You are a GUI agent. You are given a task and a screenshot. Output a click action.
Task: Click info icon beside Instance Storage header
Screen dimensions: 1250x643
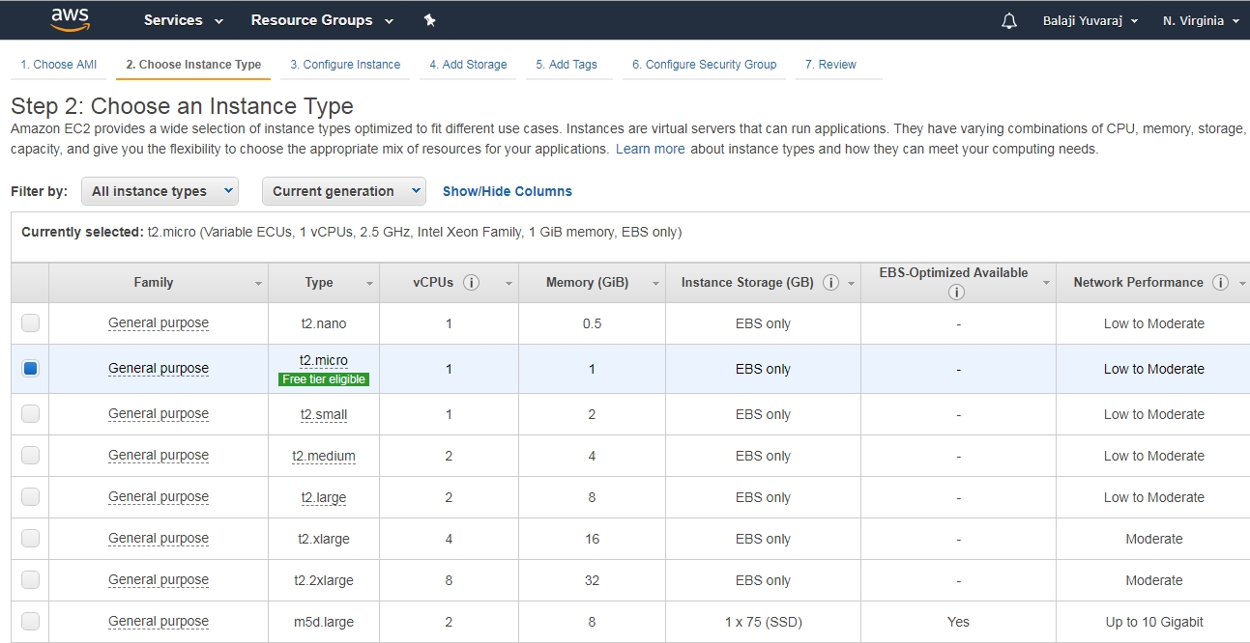831,283
